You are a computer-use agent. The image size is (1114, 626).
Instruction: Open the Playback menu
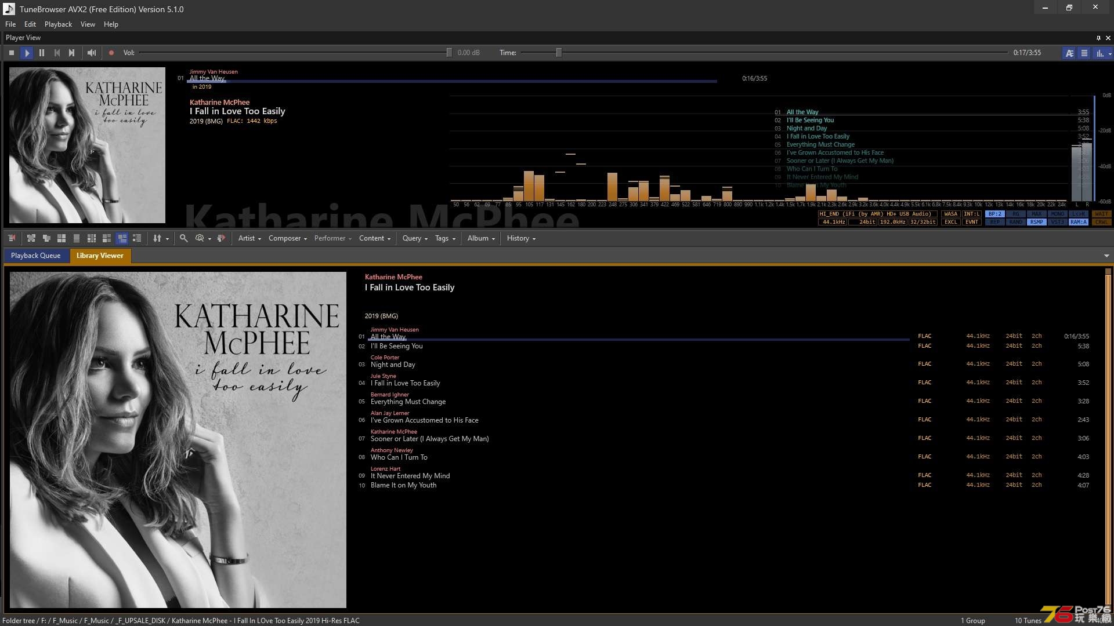(x=58, y=24)
